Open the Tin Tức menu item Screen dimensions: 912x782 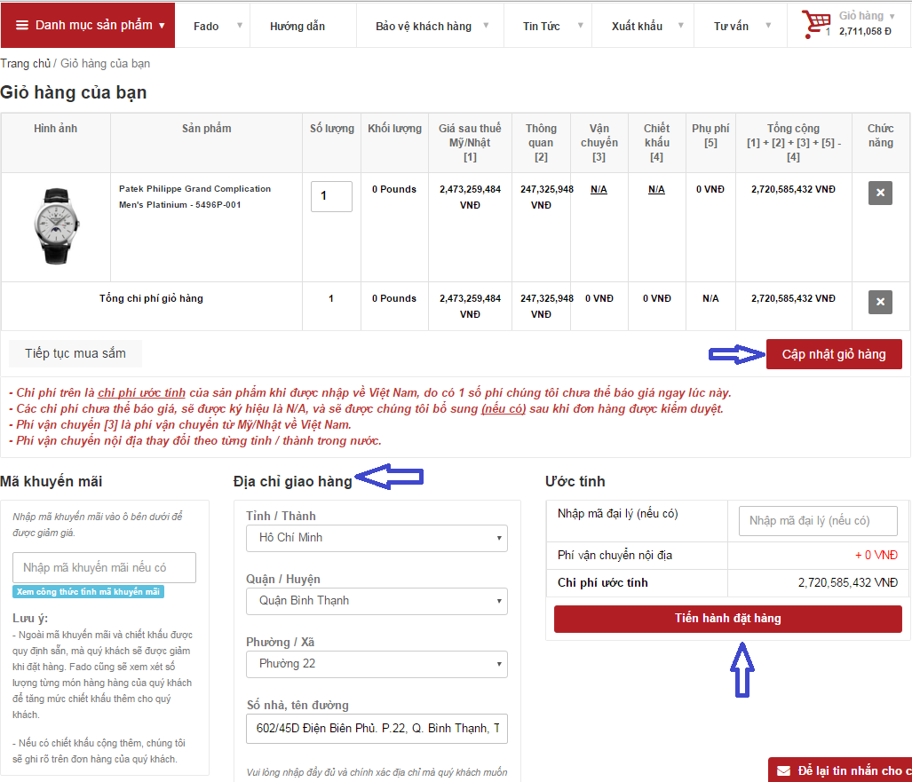(x=541, y=26)
